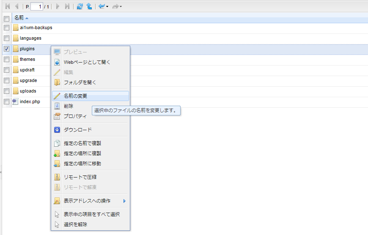
Task: Click the refresh listing icon
Action: coord(80,6)
